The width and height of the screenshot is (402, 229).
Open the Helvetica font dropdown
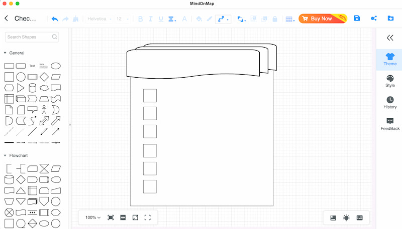99,19
